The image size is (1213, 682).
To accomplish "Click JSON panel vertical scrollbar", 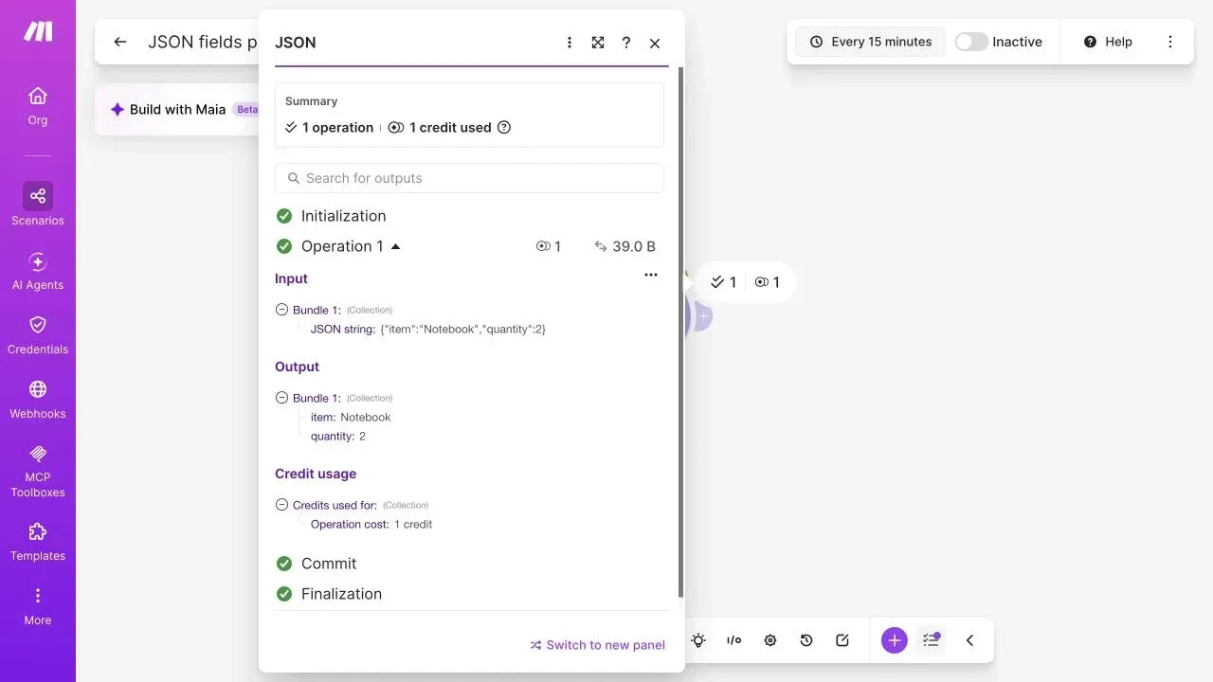I will point(680,332).
